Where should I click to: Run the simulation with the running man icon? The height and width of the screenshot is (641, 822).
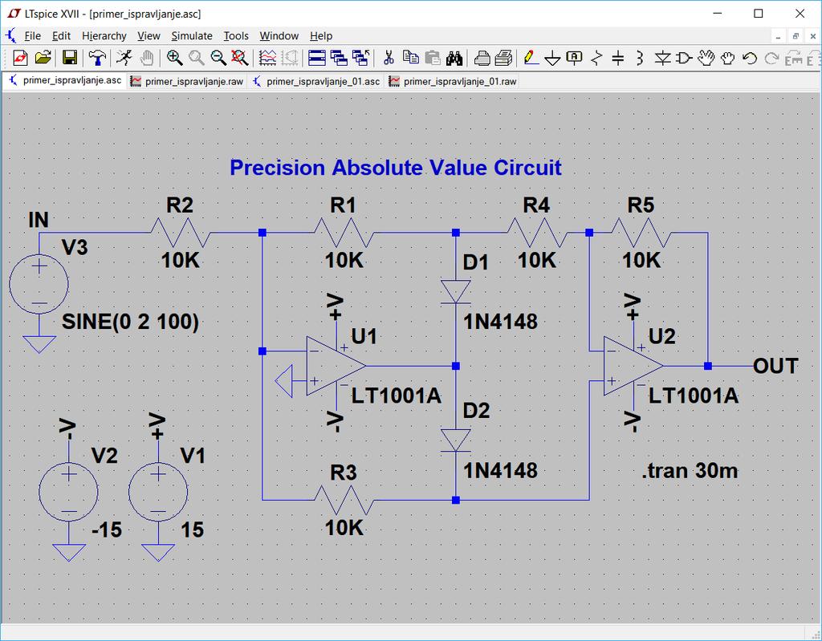tap(124, 58)
